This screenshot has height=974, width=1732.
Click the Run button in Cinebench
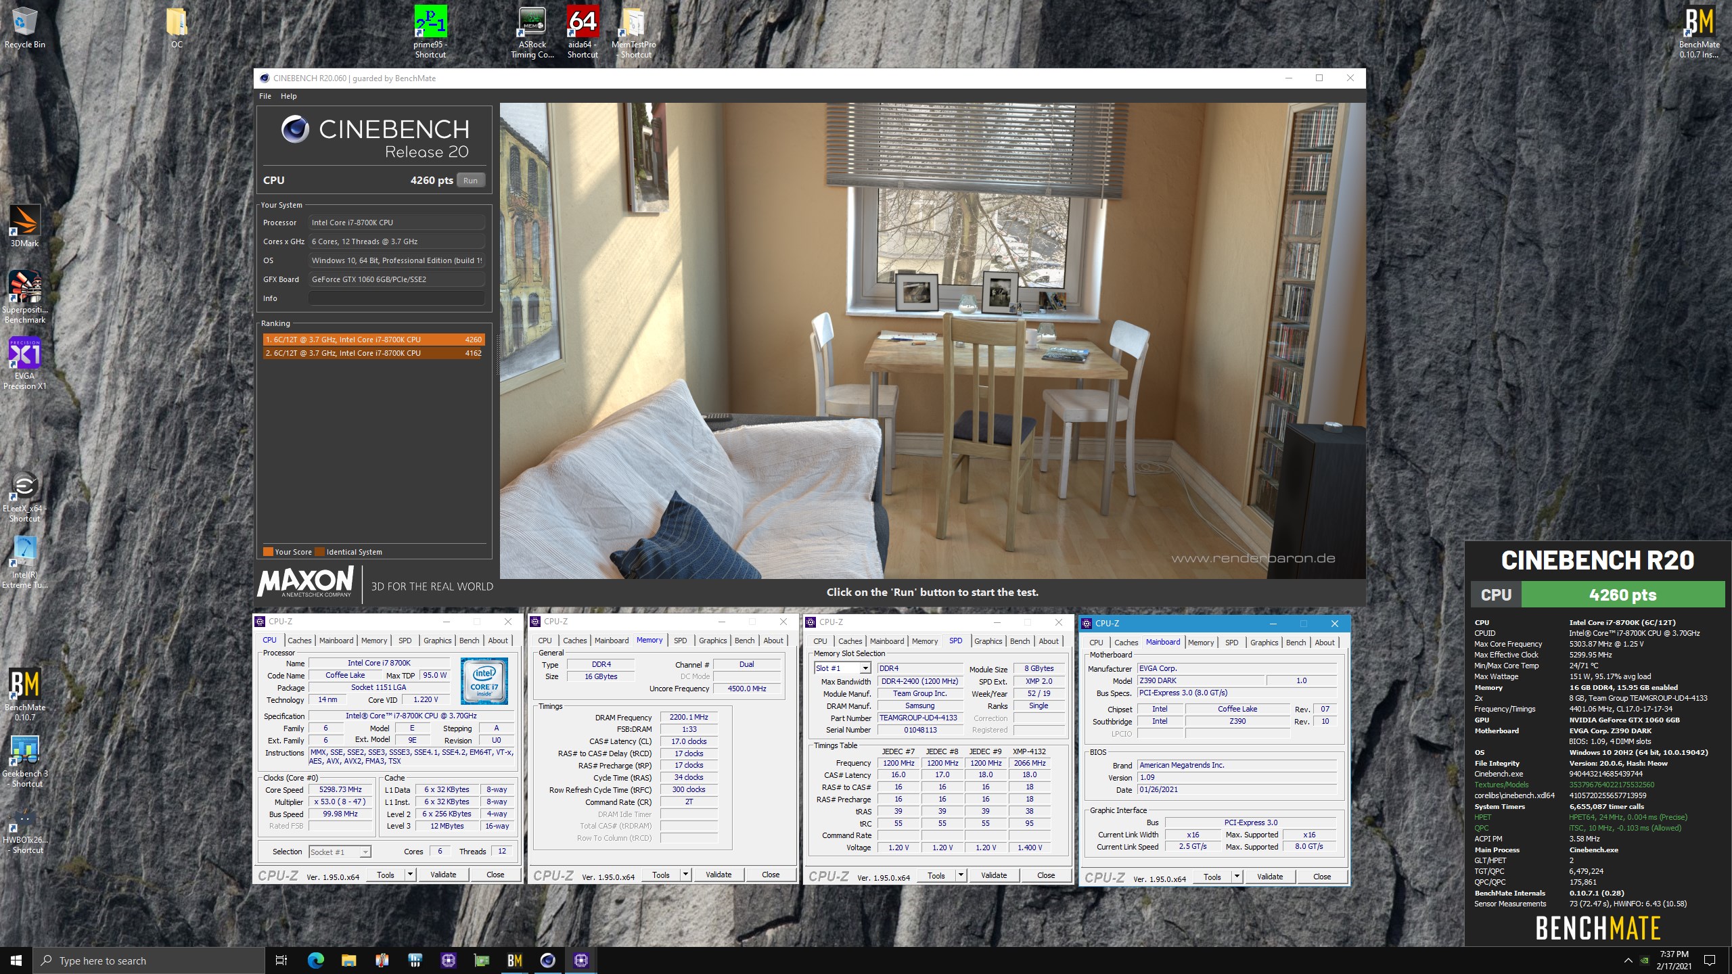point(471,181)
